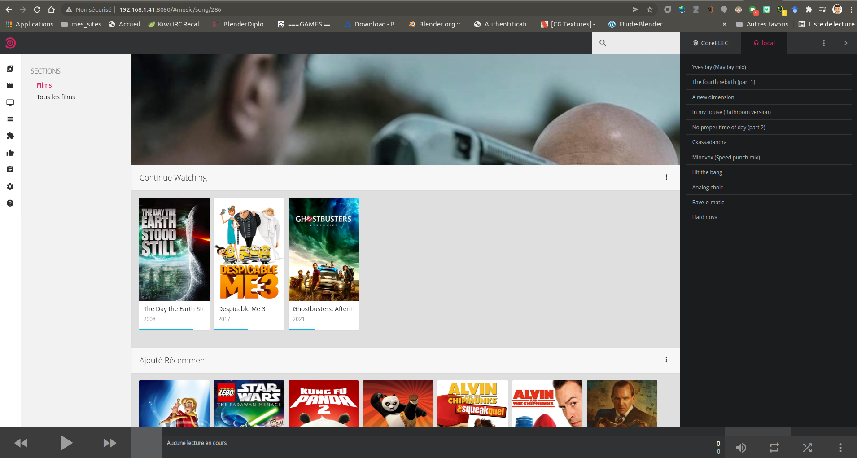
Task: Select Rave-o-matic track
Action: [769, 203]
